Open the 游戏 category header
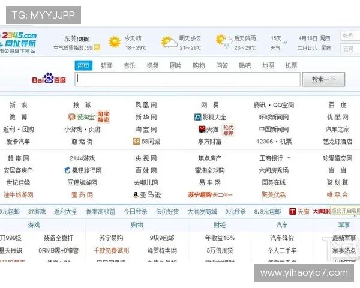 [34, 225]
